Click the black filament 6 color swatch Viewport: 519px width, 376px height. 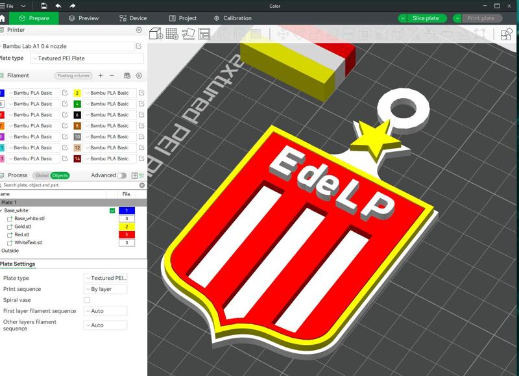tap(77, 115)
